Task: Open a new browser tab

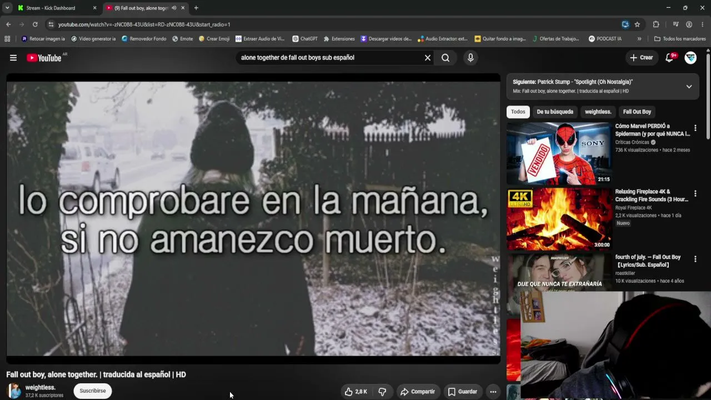Action: pyautogui.click(x=196, y=8)
